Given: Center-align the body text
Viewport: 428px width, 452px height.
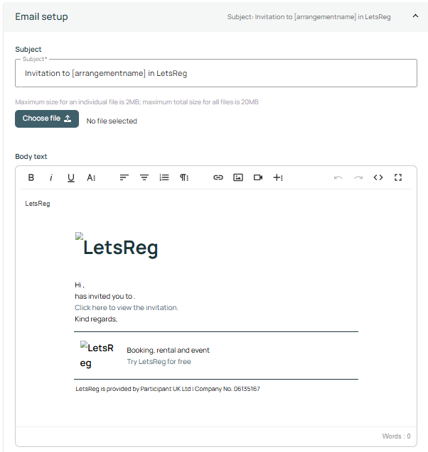Looking at the screenshot, I should coord(144,177).
